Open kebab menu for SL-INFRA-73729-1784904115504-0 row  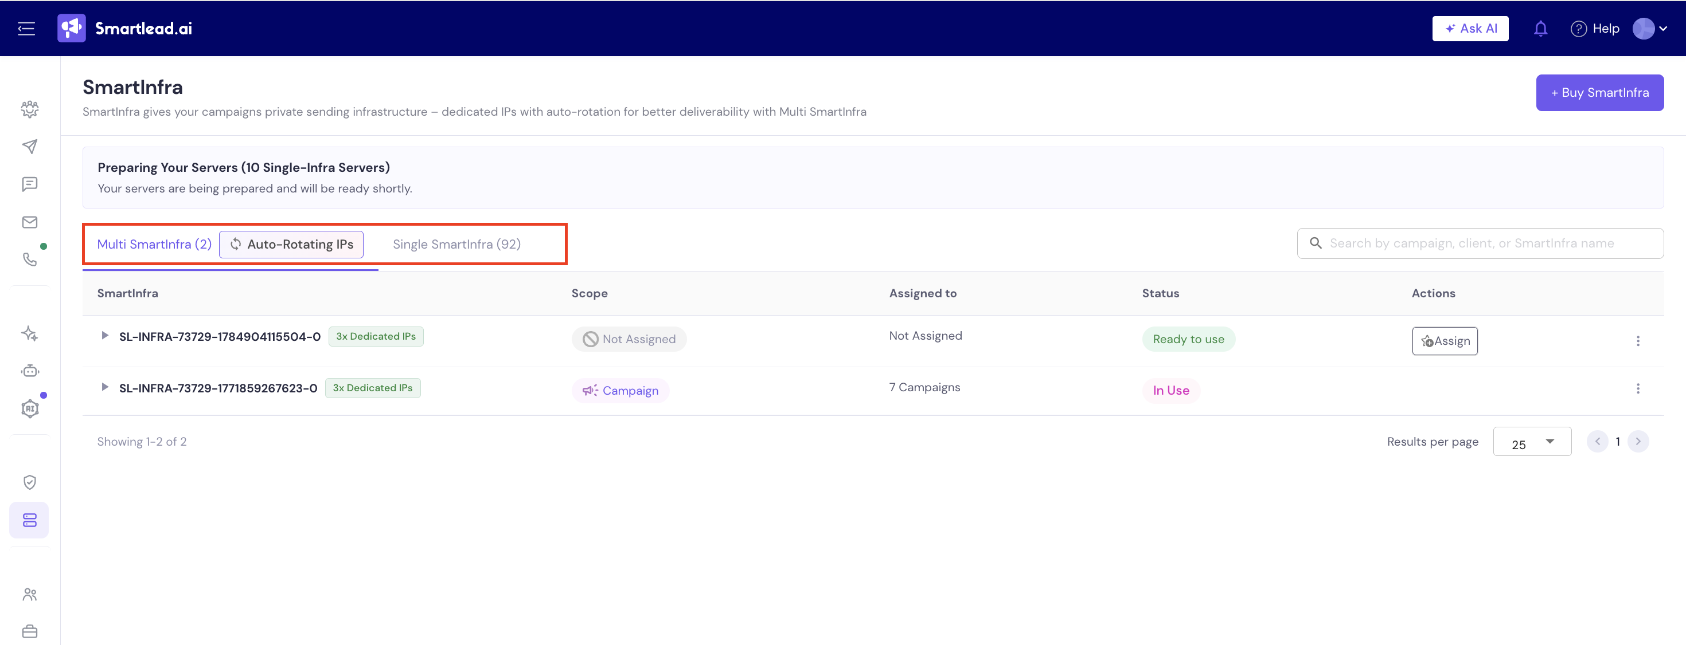[1638, 341]
